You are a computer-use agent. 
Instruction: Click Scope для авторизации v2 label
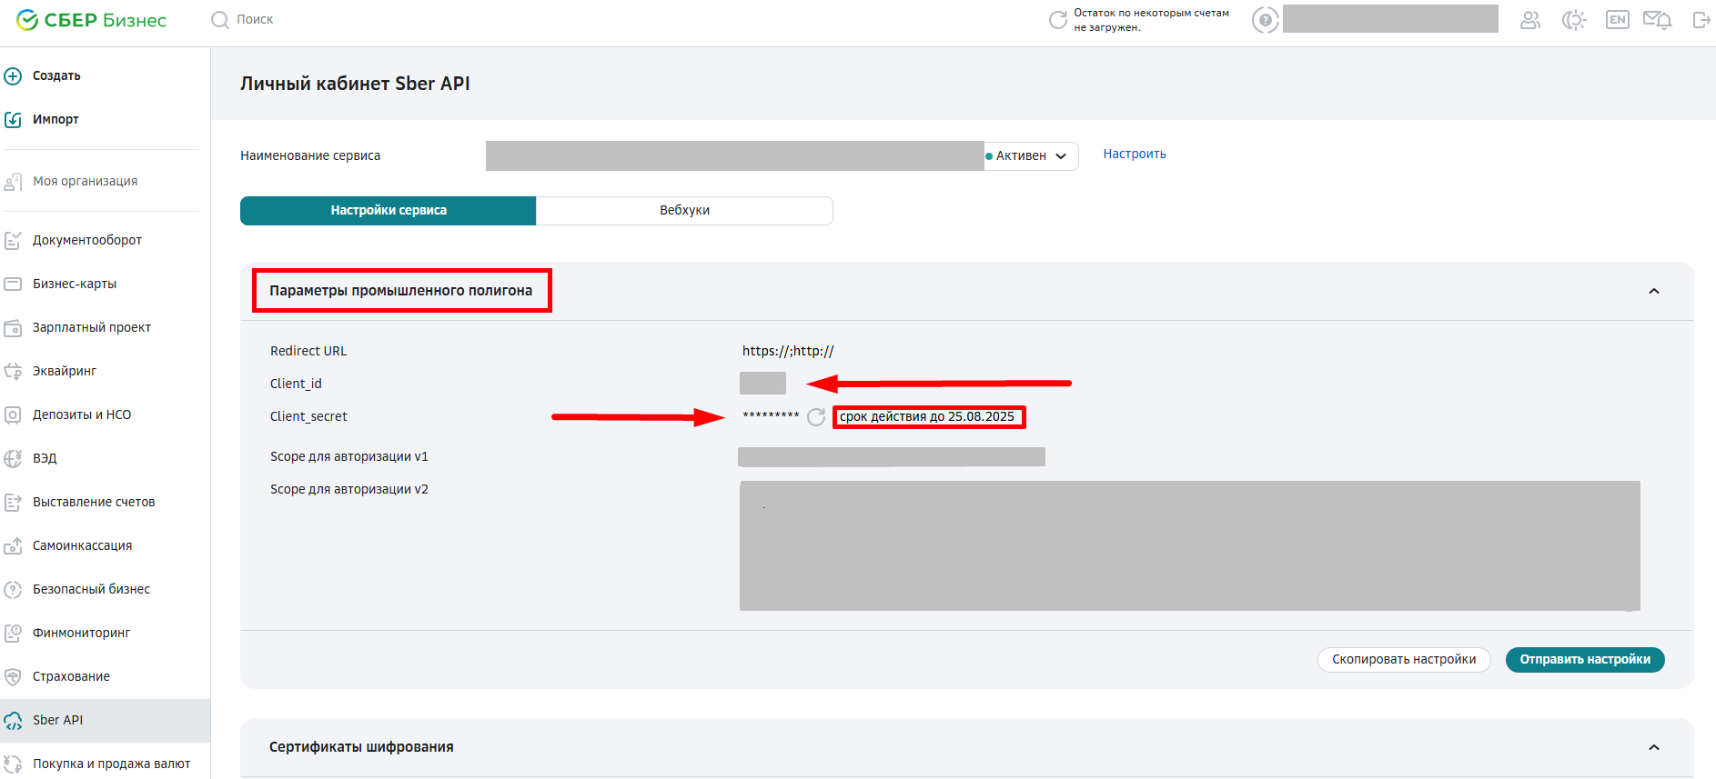point(349,489)
